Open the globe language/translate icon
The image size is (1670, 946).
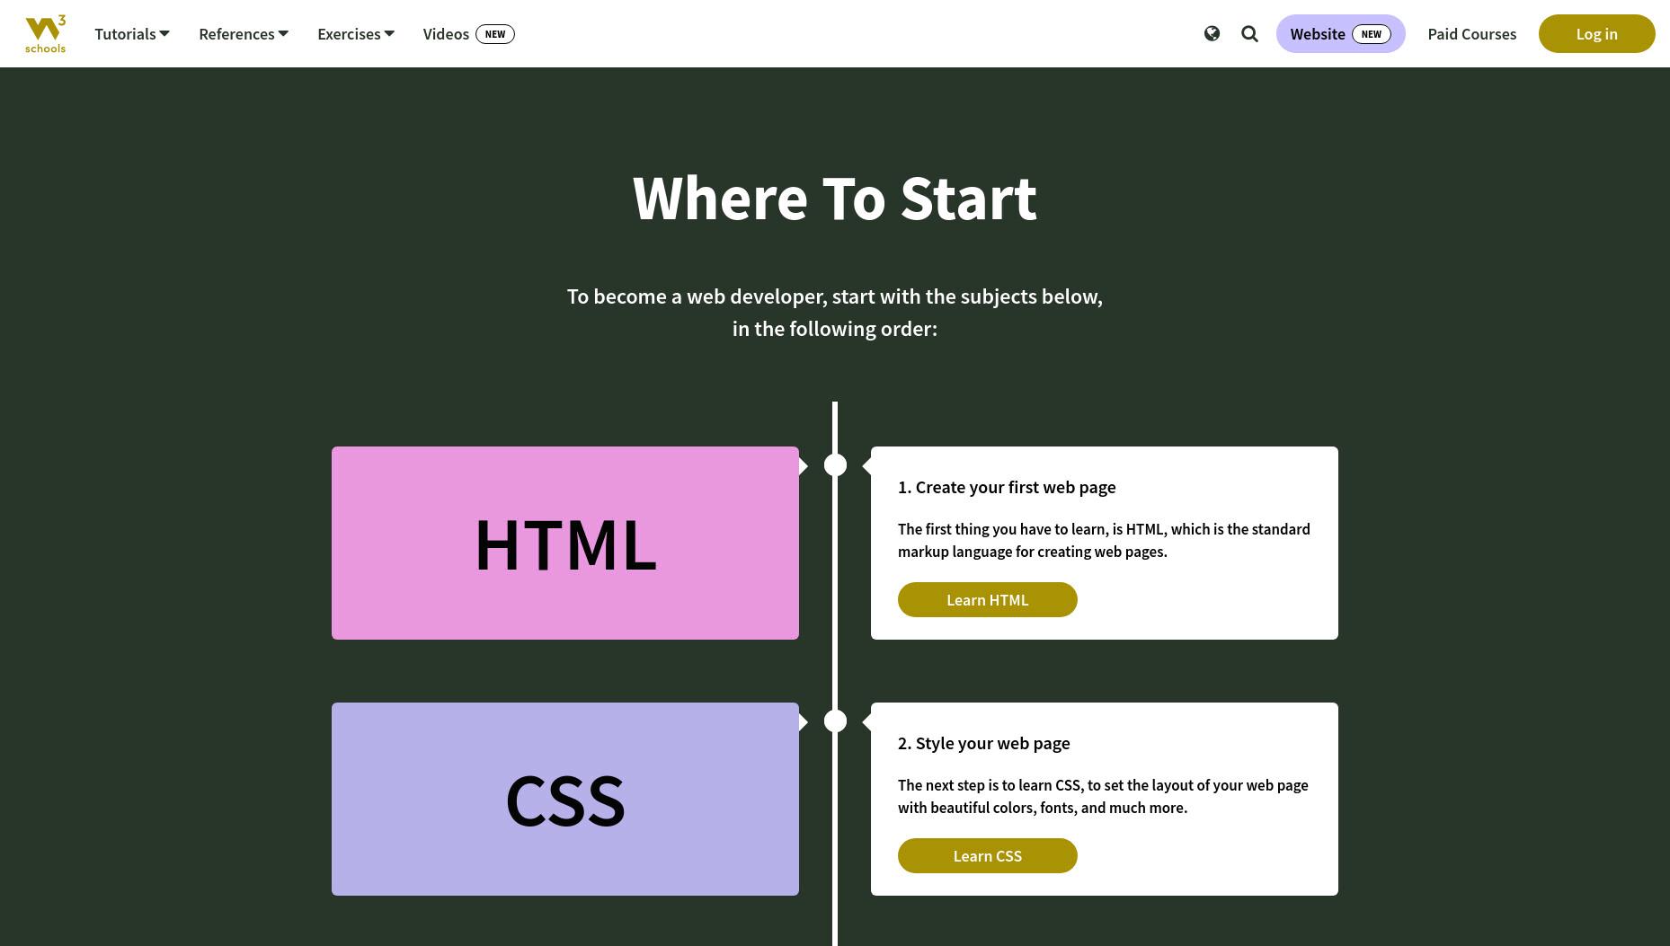1212,33
